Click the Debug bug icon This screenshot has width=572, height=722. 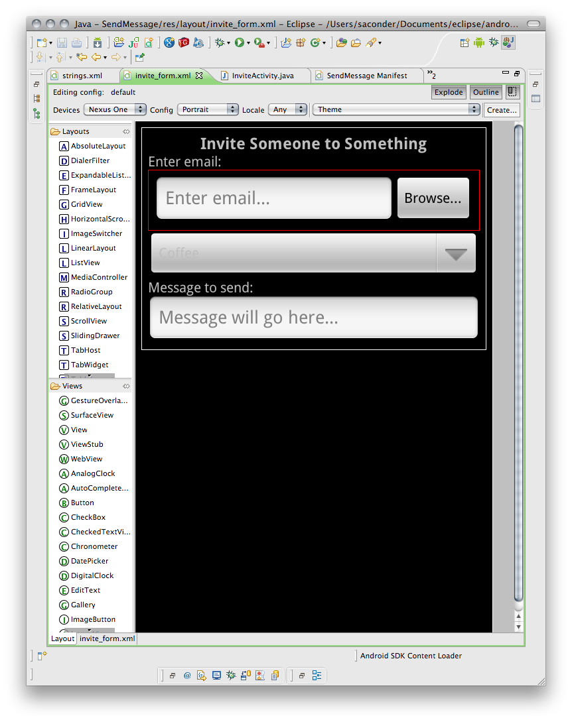(x=220, y=43)
